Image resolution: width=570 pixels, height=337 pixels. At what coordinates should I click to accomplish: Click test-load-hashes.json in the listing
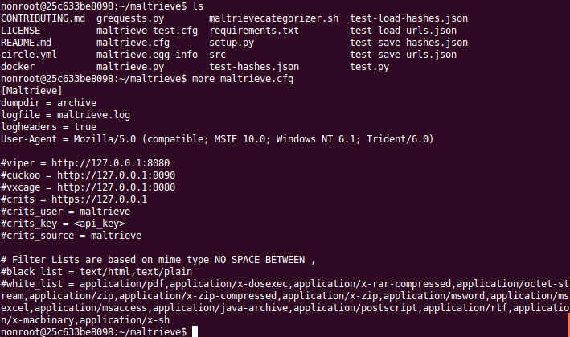tap(408, 18)
